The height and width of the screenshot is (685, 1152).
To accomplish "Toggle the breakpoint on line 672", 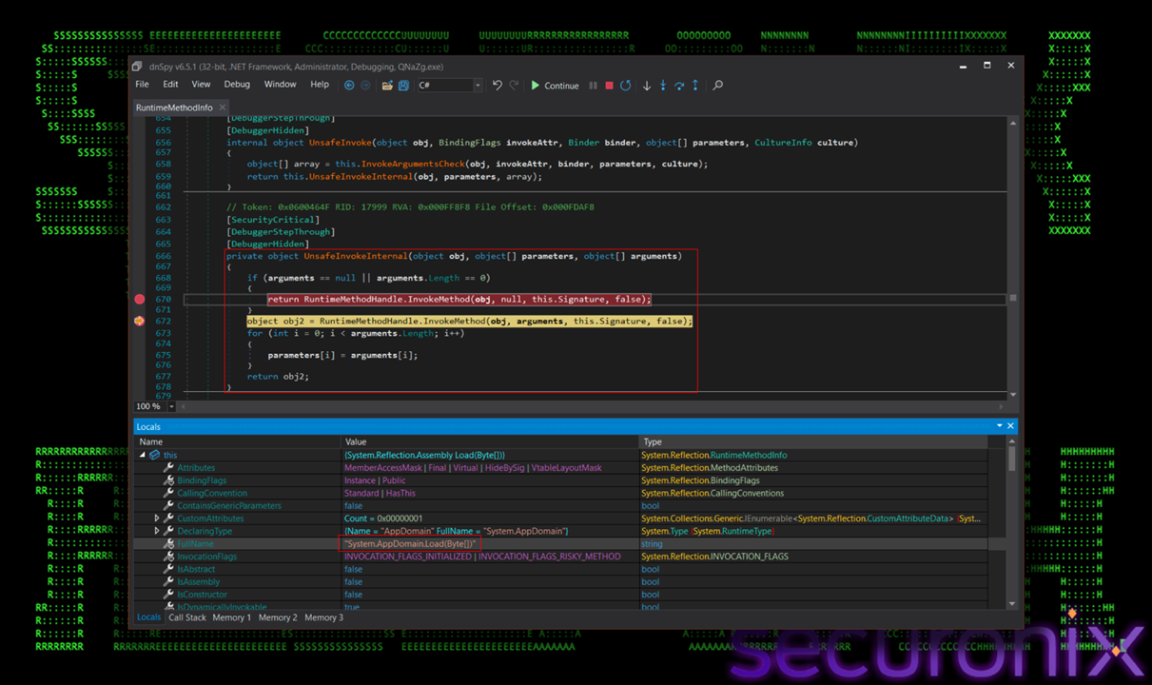I will pos(140,322).
